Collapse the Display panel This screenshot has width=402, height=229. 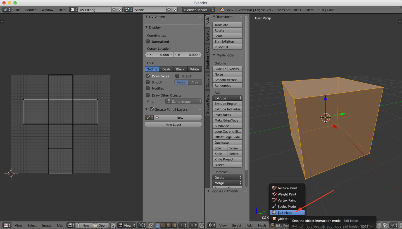pyautogui.click(x=146, y=27)
